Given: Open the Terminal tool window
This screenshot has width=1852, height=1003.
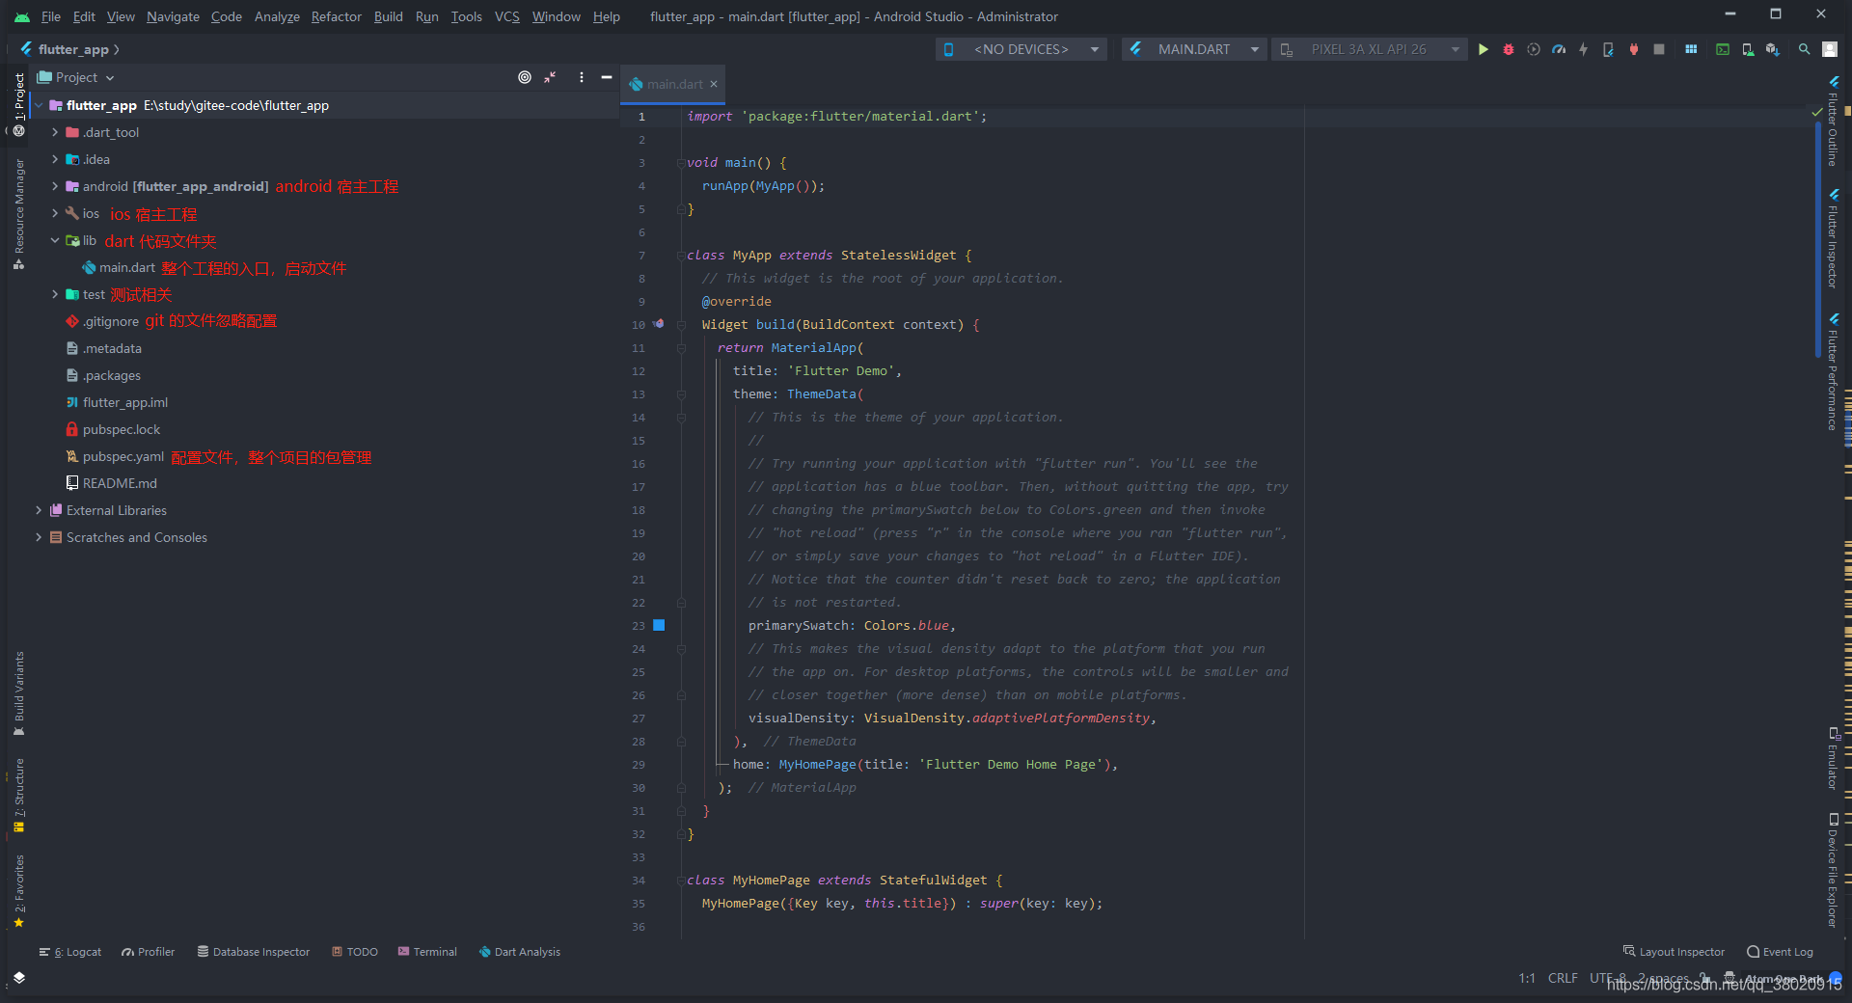Looking at the screenshot, I should [x=427, y=952].
